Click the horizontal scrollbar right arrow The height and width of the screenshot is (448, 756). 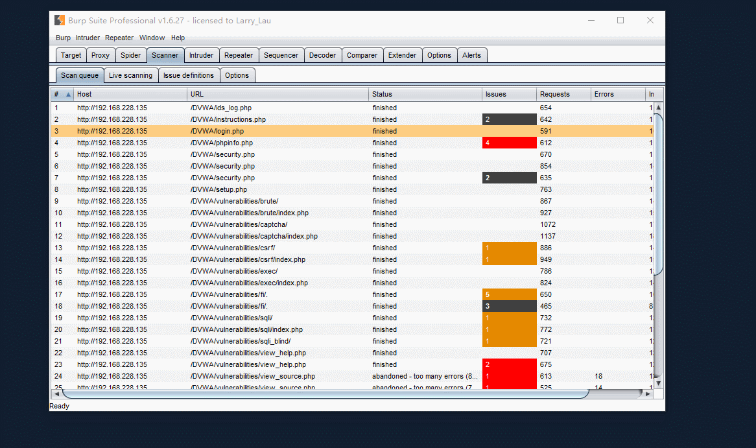point(648,394)
